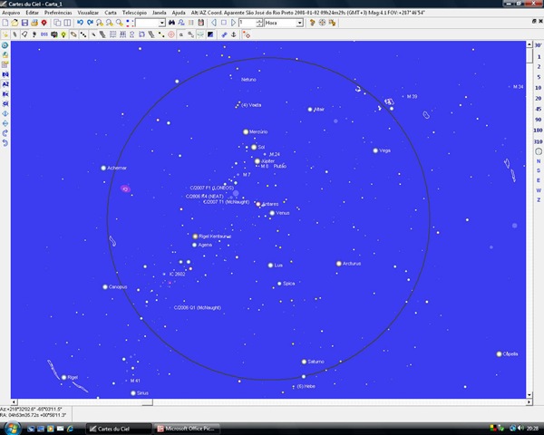Screen dimensions: 544x435
Task: Step time backward with the left triangle
Action: point(214,23)
